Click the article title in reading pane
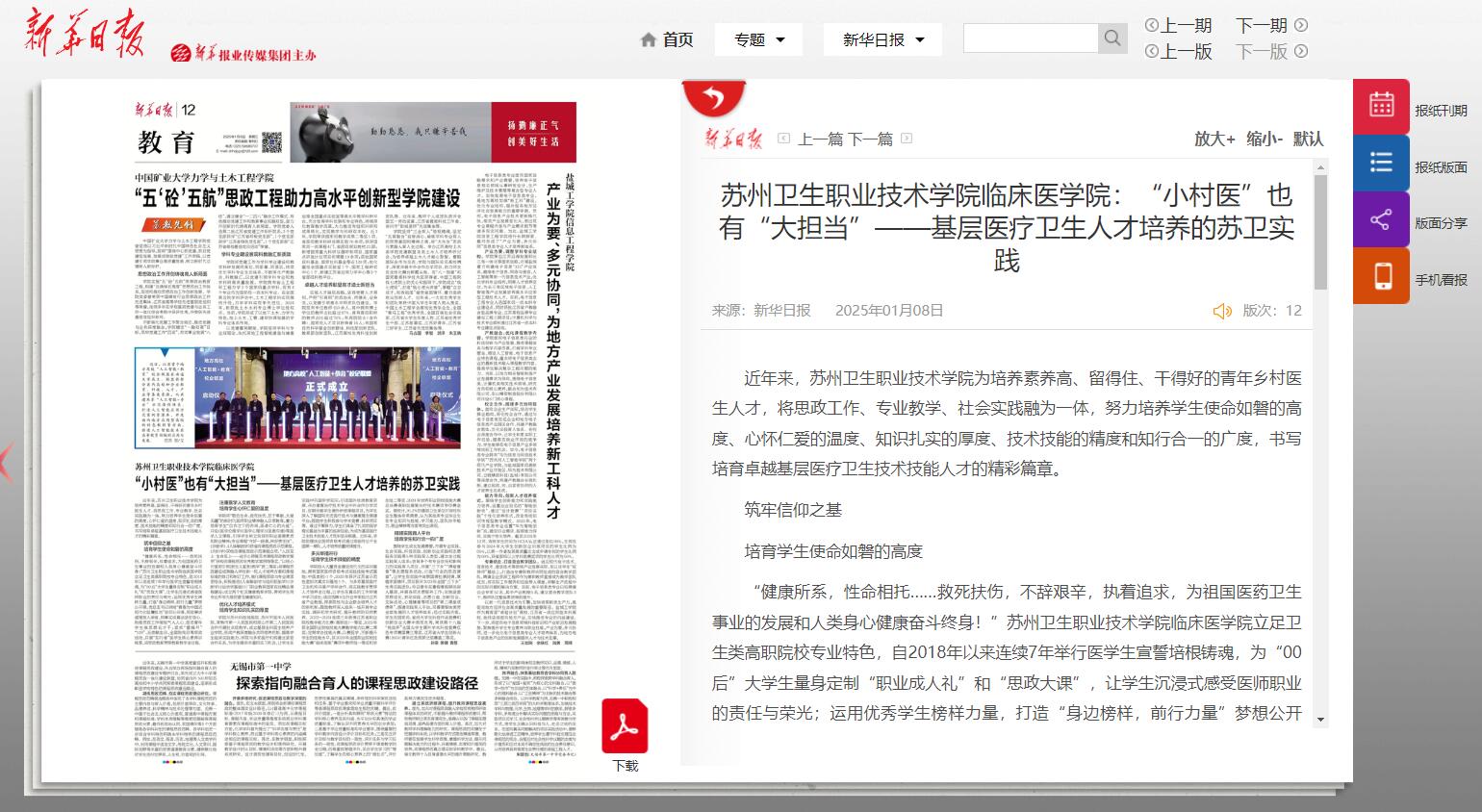 [x=1007, y=228]
